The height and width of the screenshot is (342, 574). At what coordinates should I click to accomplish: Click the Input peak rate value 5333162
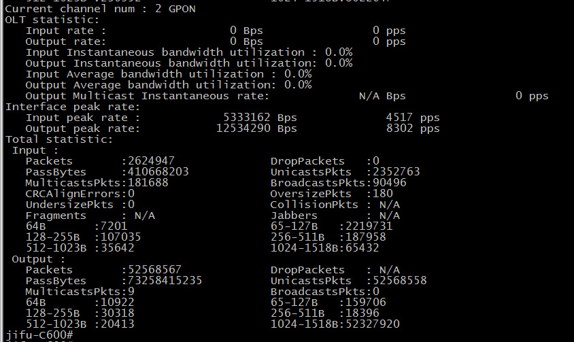click(250, 118)
